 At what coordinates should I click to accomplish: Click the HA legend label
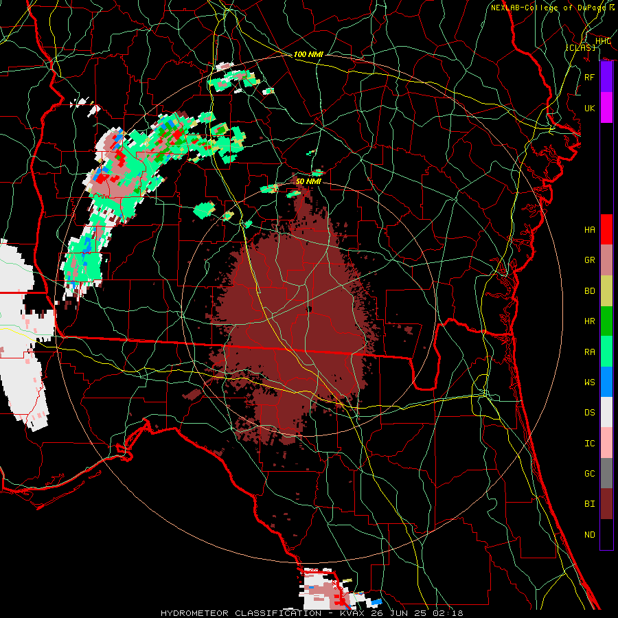(589, 230)
